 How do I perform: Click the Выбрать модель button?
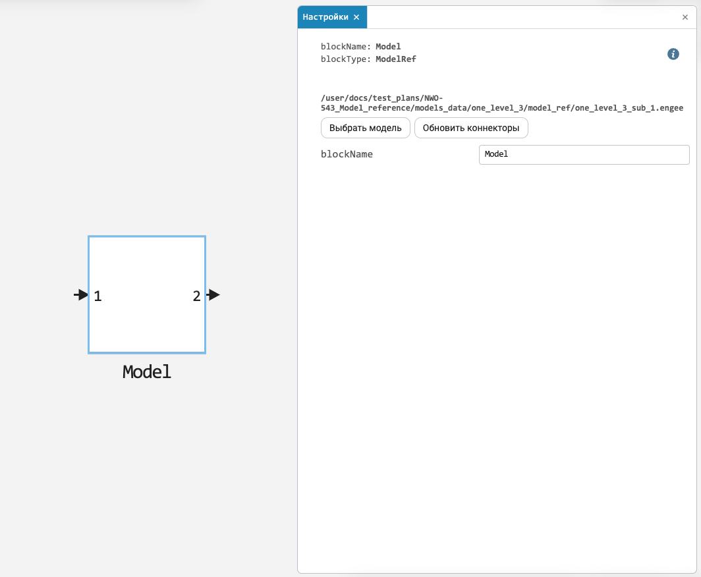tap(365, 128)
